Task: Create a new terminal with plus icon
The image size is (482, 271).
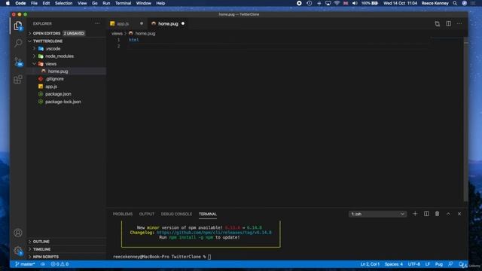Action: (x=415, y=214)
